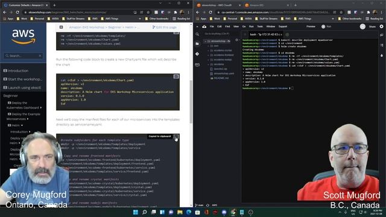Open the Introduction section in sidebar
The width and height of the screenshot is (386, 217).
(x=16, y=71)
